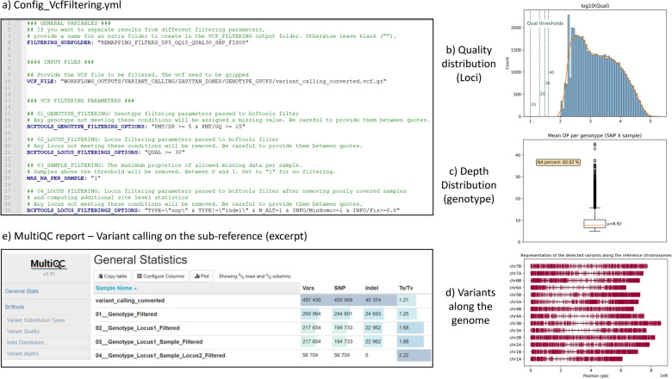
Task: Sort by the Indel column header
Action: coord(371,289)
